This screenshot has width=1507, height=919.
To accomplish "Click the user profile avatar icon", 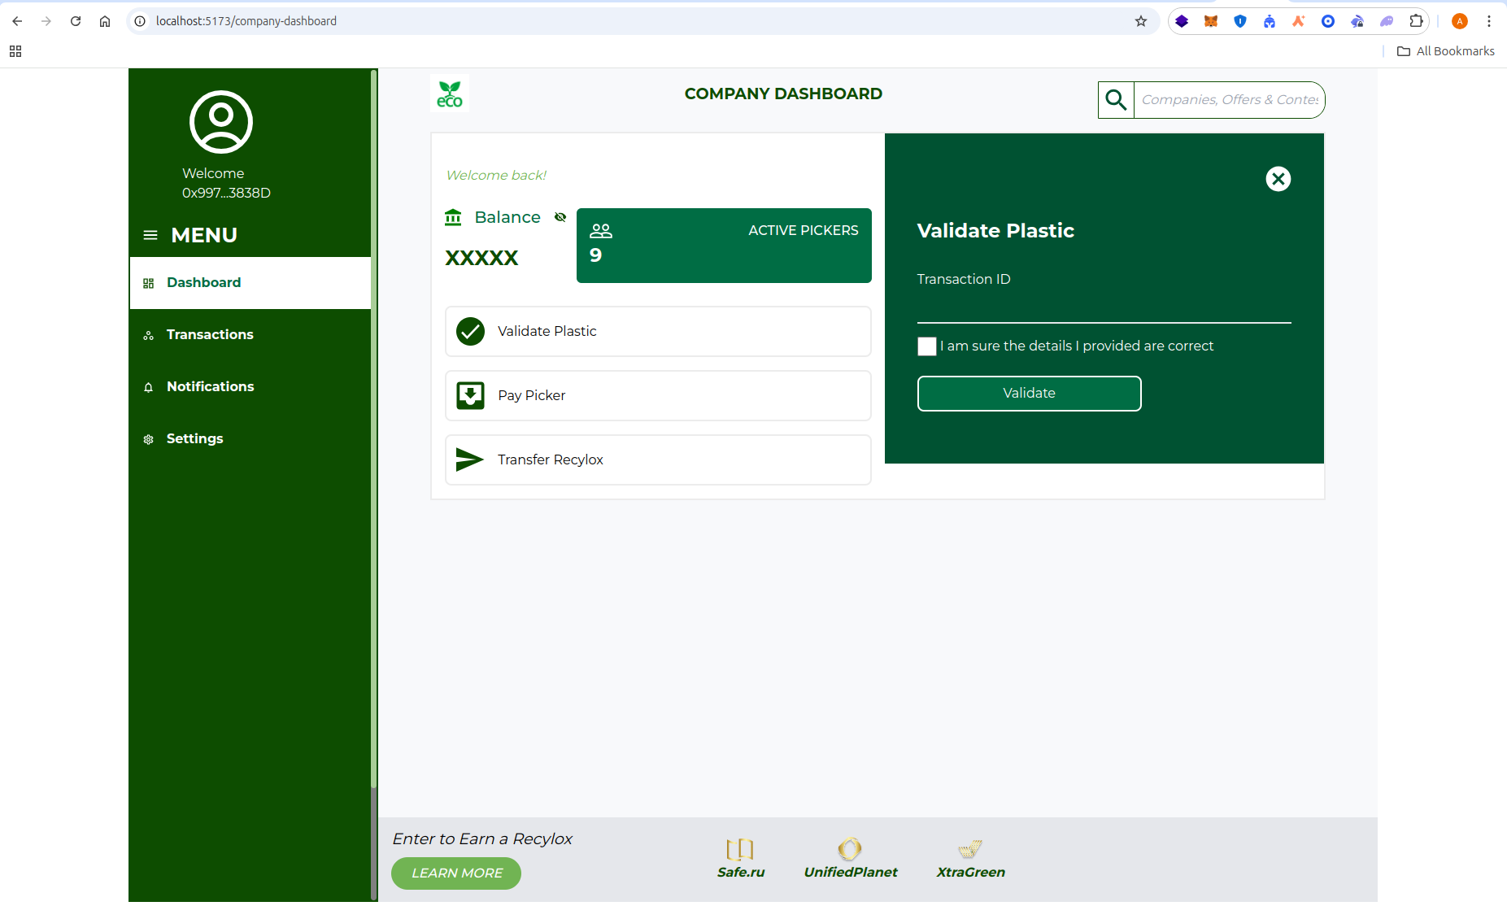I will [x=221, y=122].
